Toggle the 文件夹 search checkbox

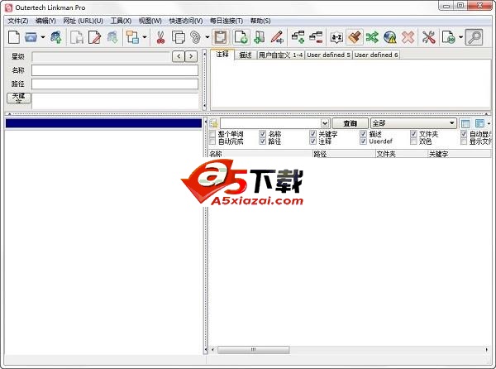point(413,134)
